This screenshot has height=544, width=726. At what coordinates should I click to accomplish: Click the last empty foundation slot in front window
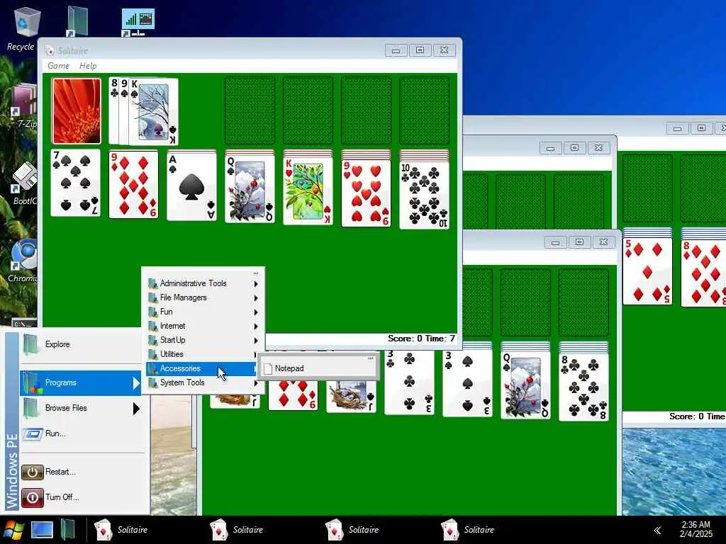(424, 111)
